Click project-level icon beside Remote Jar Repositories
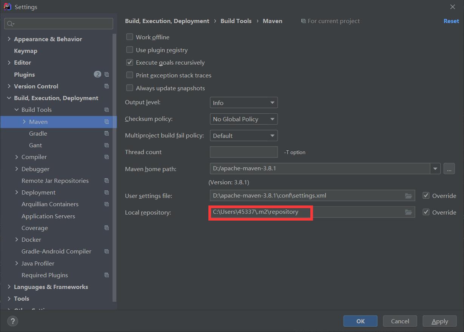 [x=106, y=181]
